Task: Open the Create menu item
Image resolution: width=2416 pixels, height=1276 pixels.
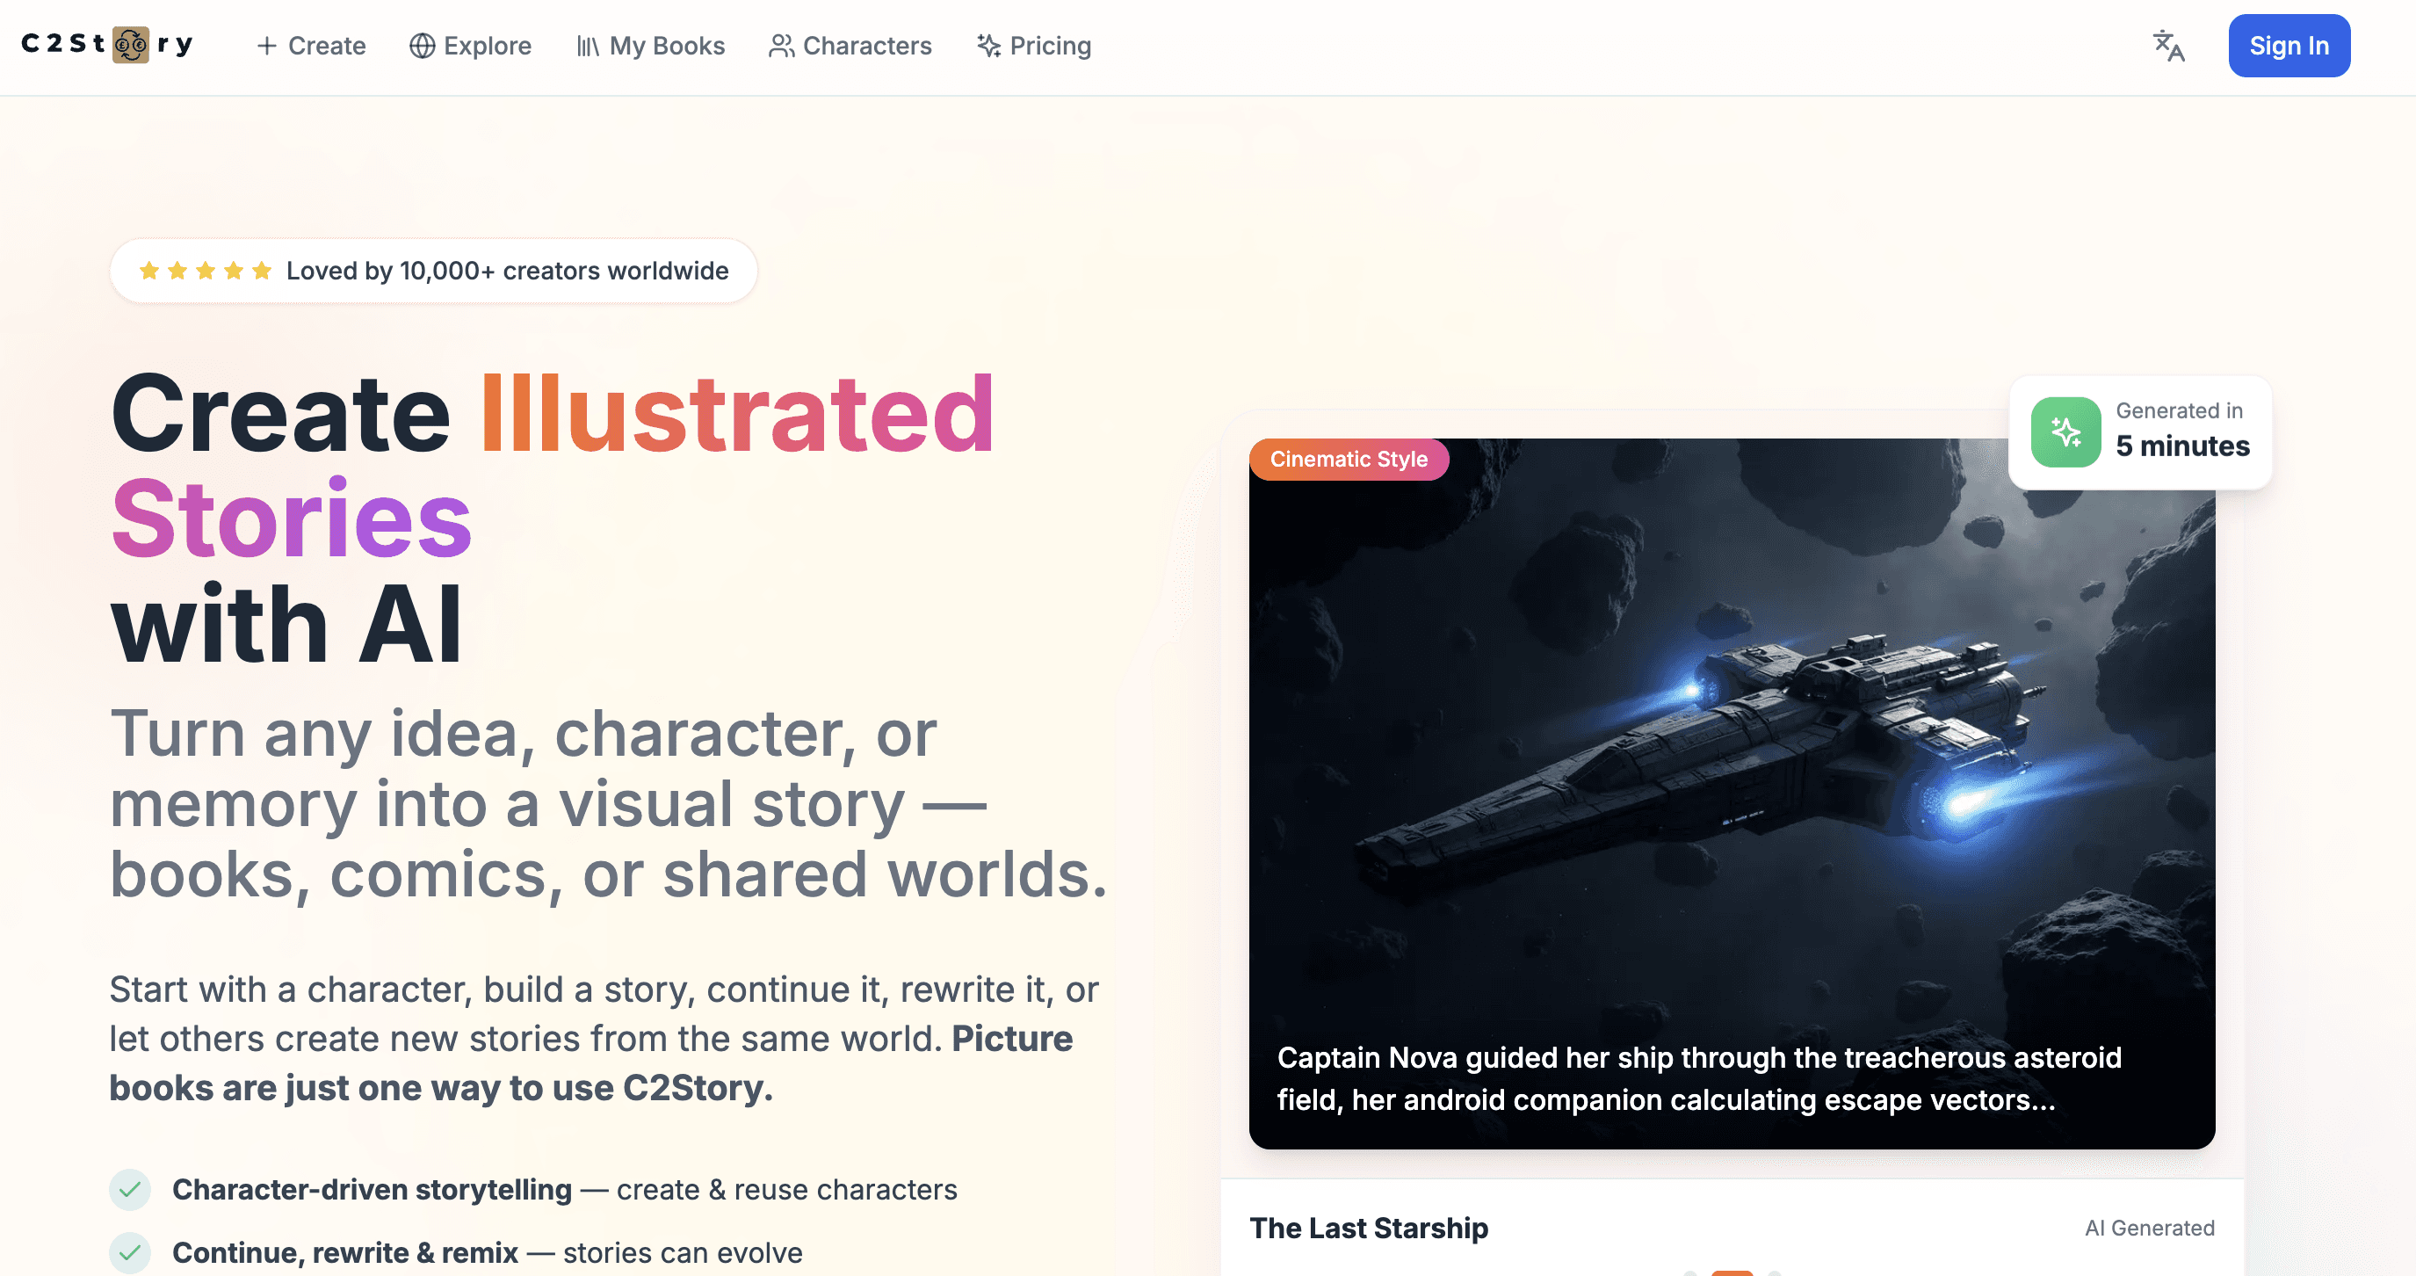Action: tap(311, 45)
